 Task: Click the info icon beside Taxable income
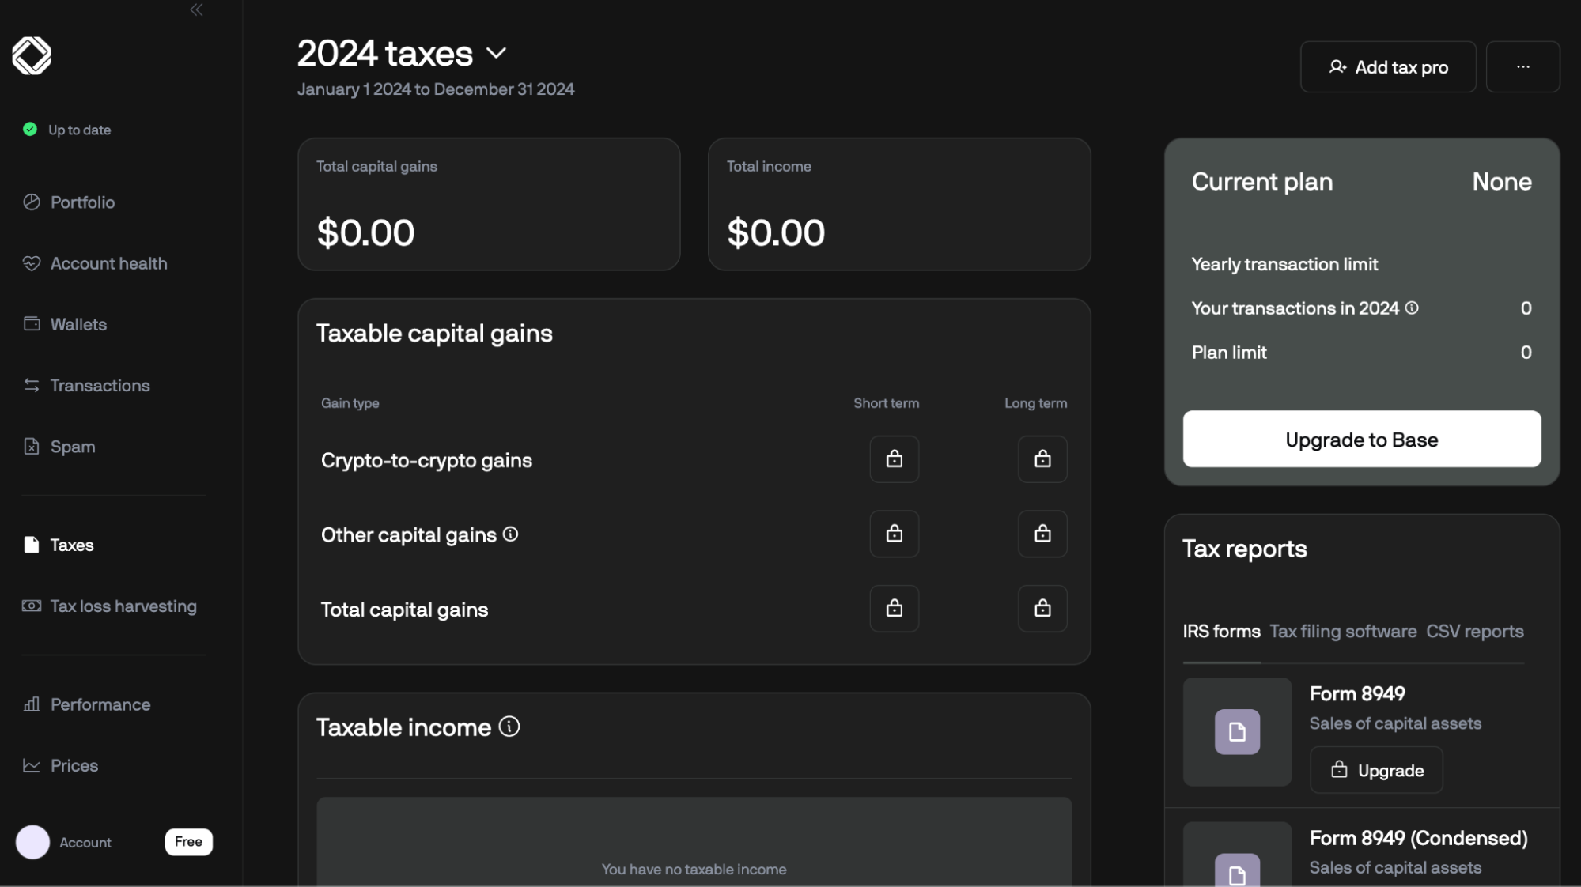[x=510, y=727]
